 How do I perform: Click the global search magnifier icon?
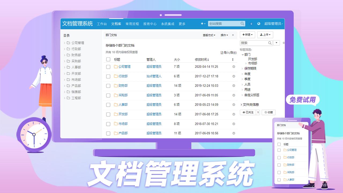click(242, 24)
